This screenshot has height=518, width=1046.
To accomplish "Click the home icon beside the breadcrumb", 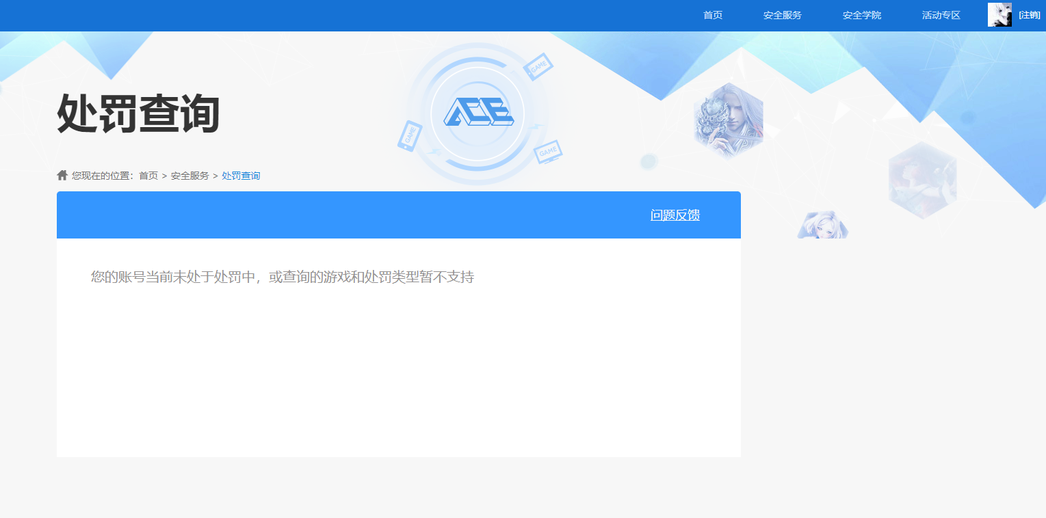I will point(61,175).
